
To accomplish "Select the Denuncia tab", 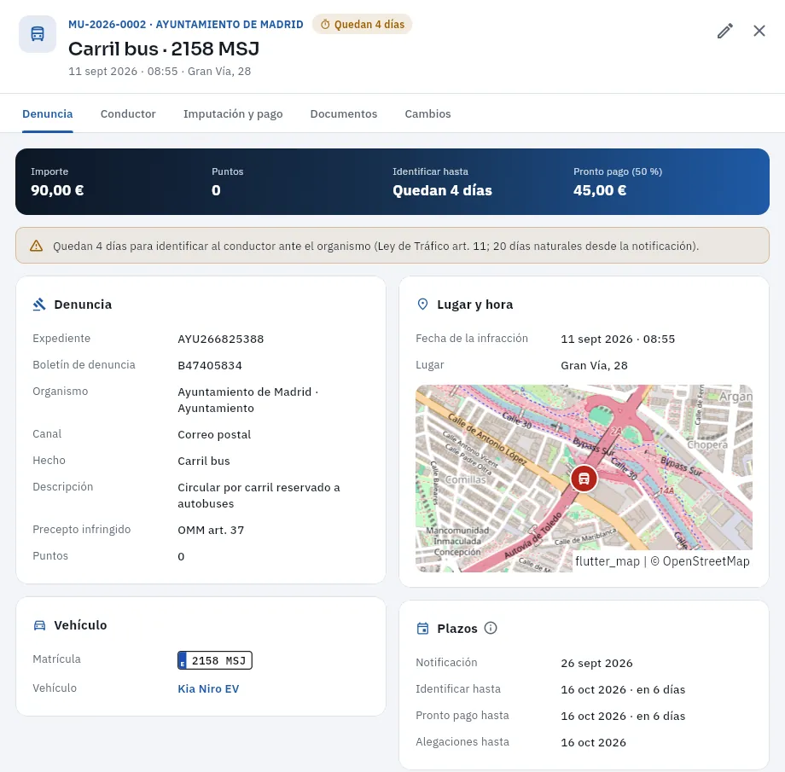I will (48, 114).
